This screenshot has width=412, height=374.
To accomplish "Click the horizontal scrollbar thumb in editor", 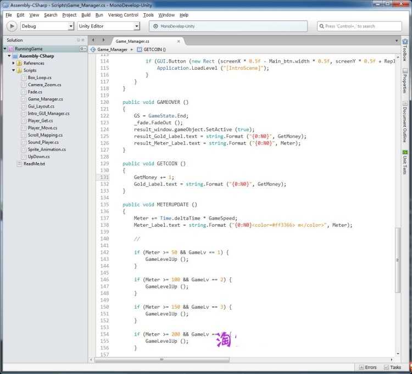I will [x=162, y=360].
